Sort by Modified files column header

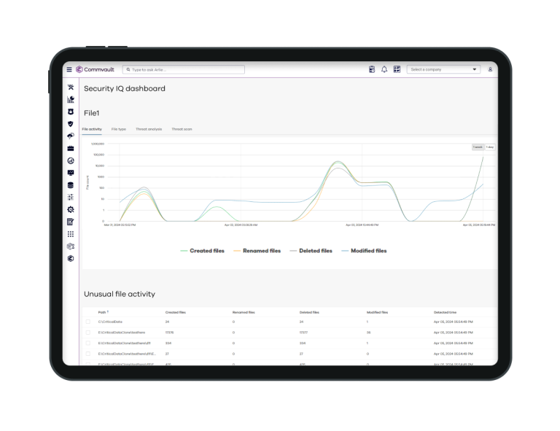point(377,312)
